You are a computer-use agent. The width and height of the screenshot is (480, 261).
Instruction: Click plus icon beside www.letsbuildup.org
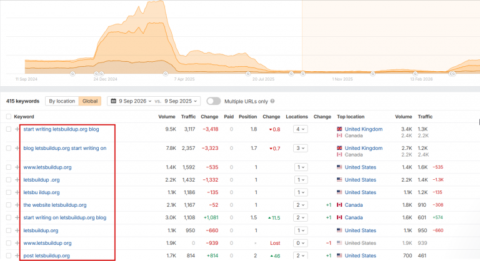pos(17,167)
